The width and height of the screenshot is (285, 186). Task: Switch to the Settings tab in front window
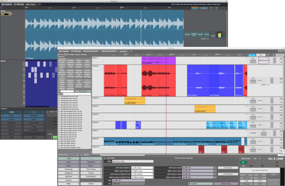pos(77,51)
